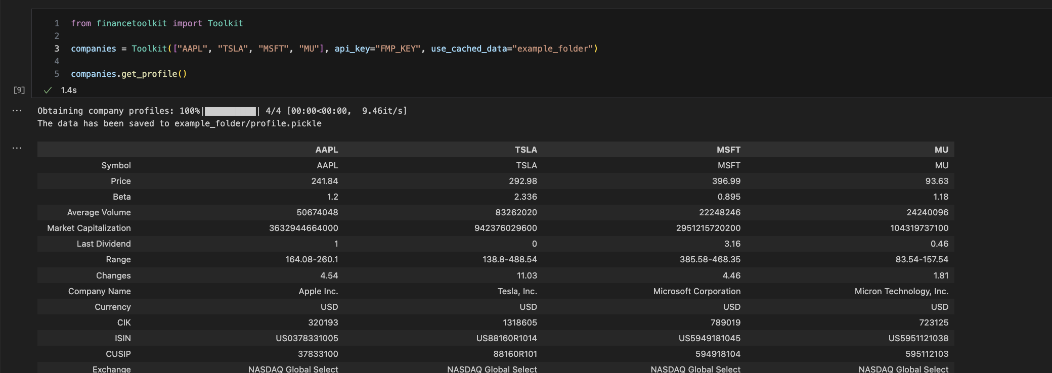The width and height of the screenshot is (1052, 373).
Task: Click TSLA range 138.8-488.54
Action: (510, 259)
